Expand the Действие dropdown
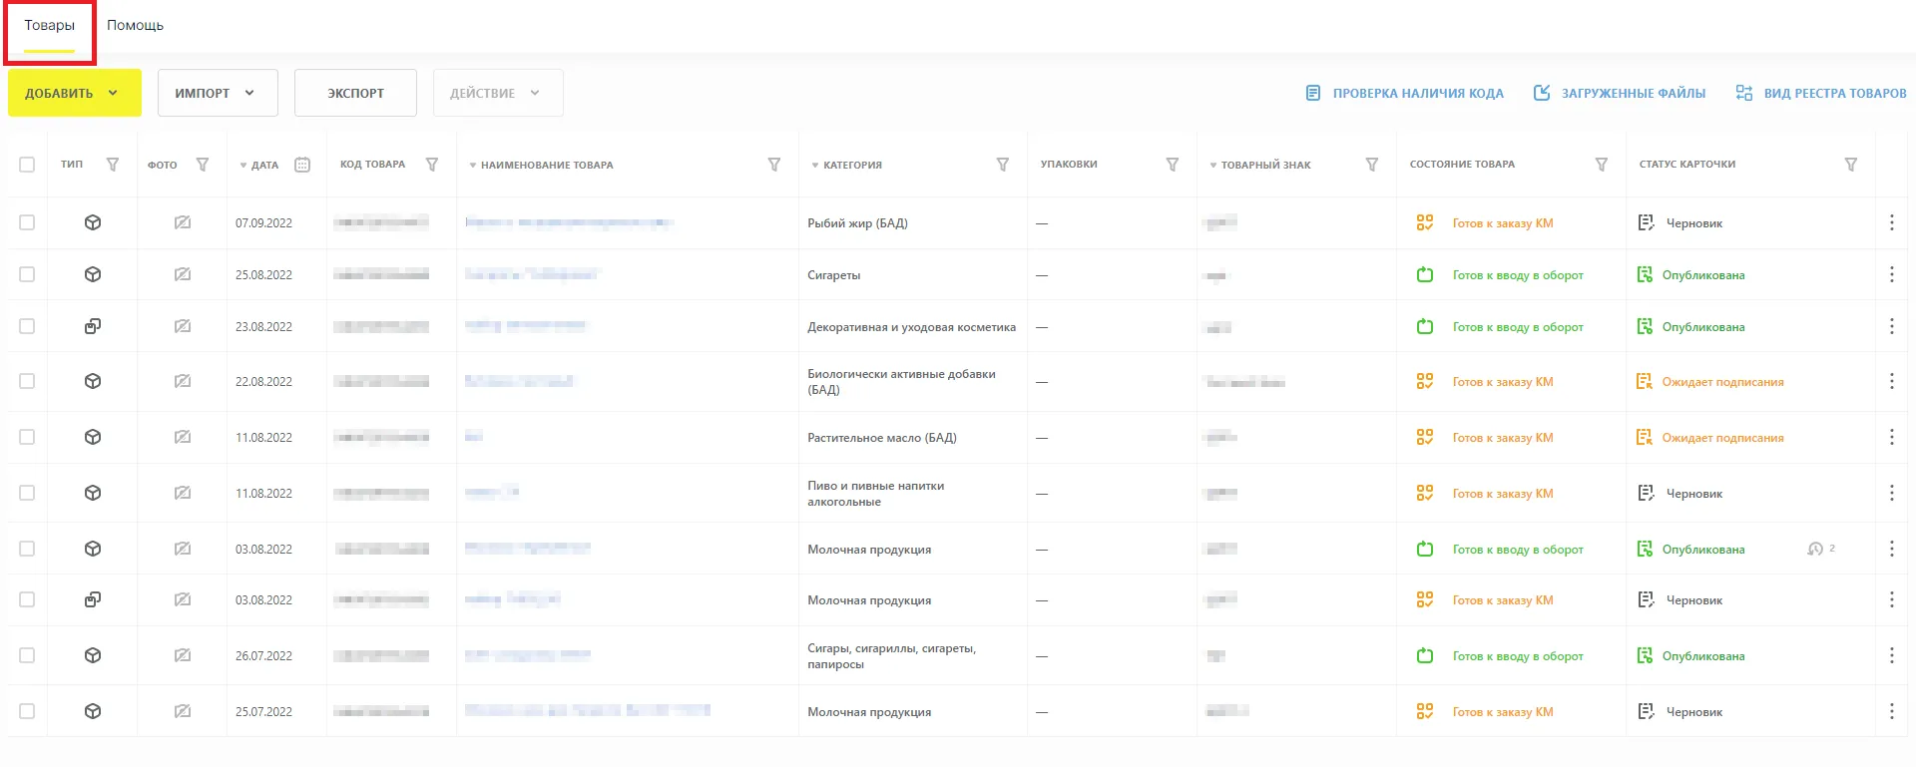 pyautogui.click(x=497, y=93)
